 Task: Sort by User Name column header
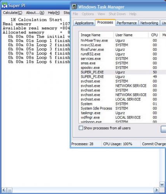pyautogui.click(x=131, y=35)
